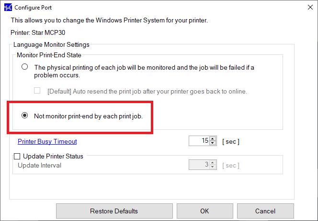Click the Restore Defaults button
This screenshot has height=221, width=318.
click(x=114, y=211)
